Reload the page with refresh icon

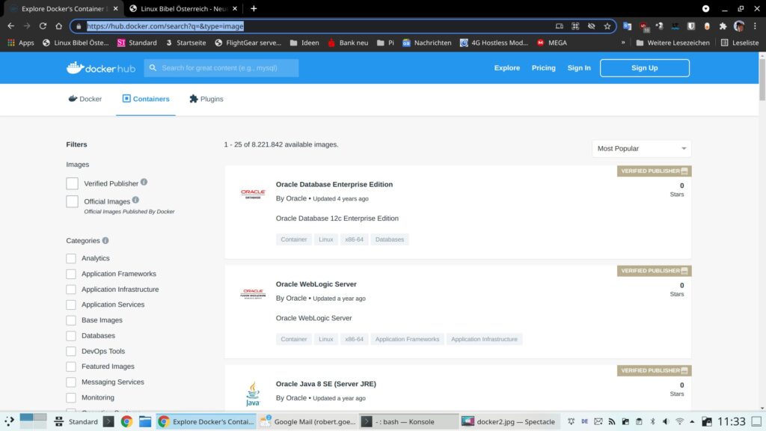pyautogui.click(x=43, y=26)
